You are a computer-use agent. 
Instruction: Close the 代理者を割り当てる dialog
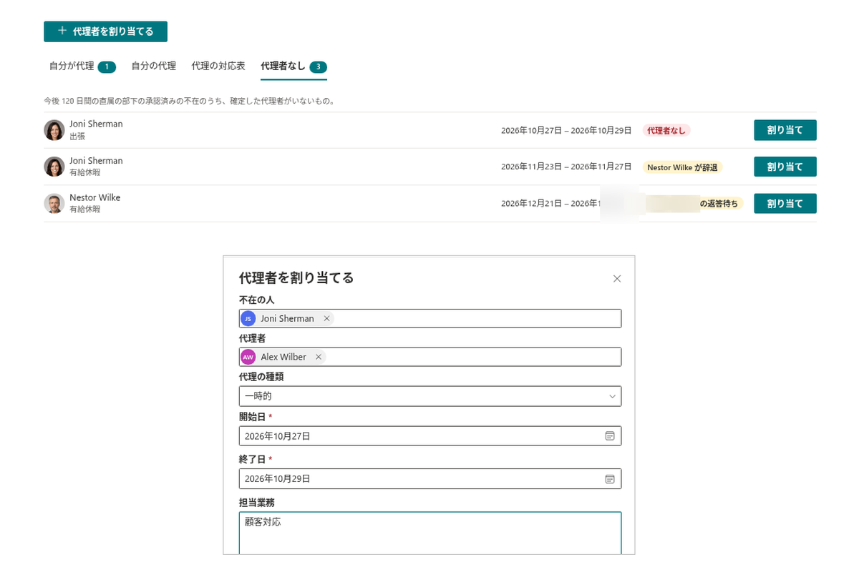(617, 279)
